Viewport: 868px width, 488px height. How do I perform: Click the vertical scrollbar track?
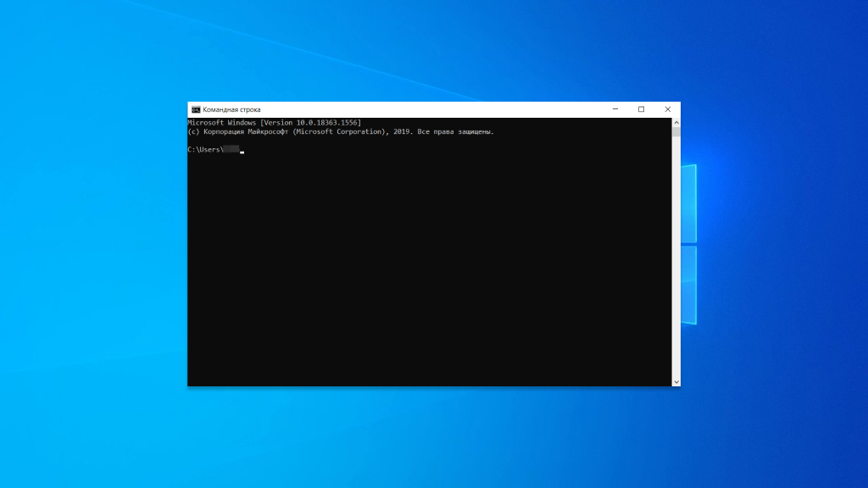point(676,254)
